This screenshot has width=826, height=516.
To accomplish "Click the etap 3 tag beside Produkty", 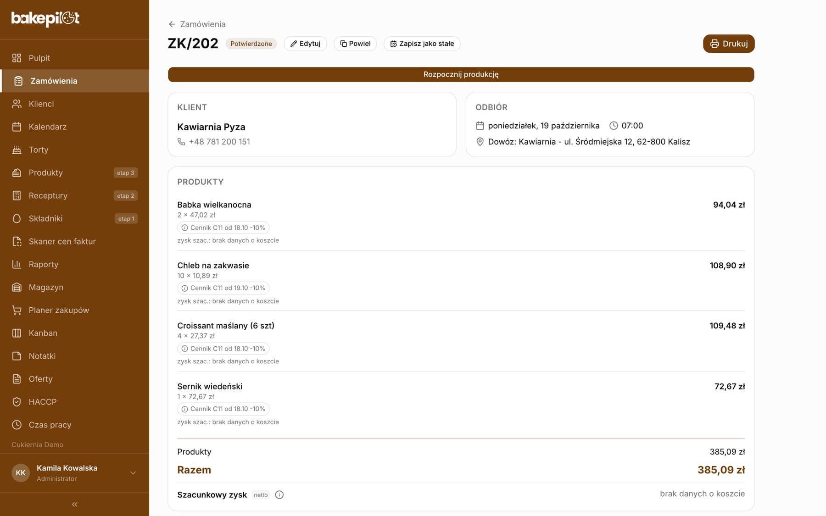I will click(x=126, y=173).
